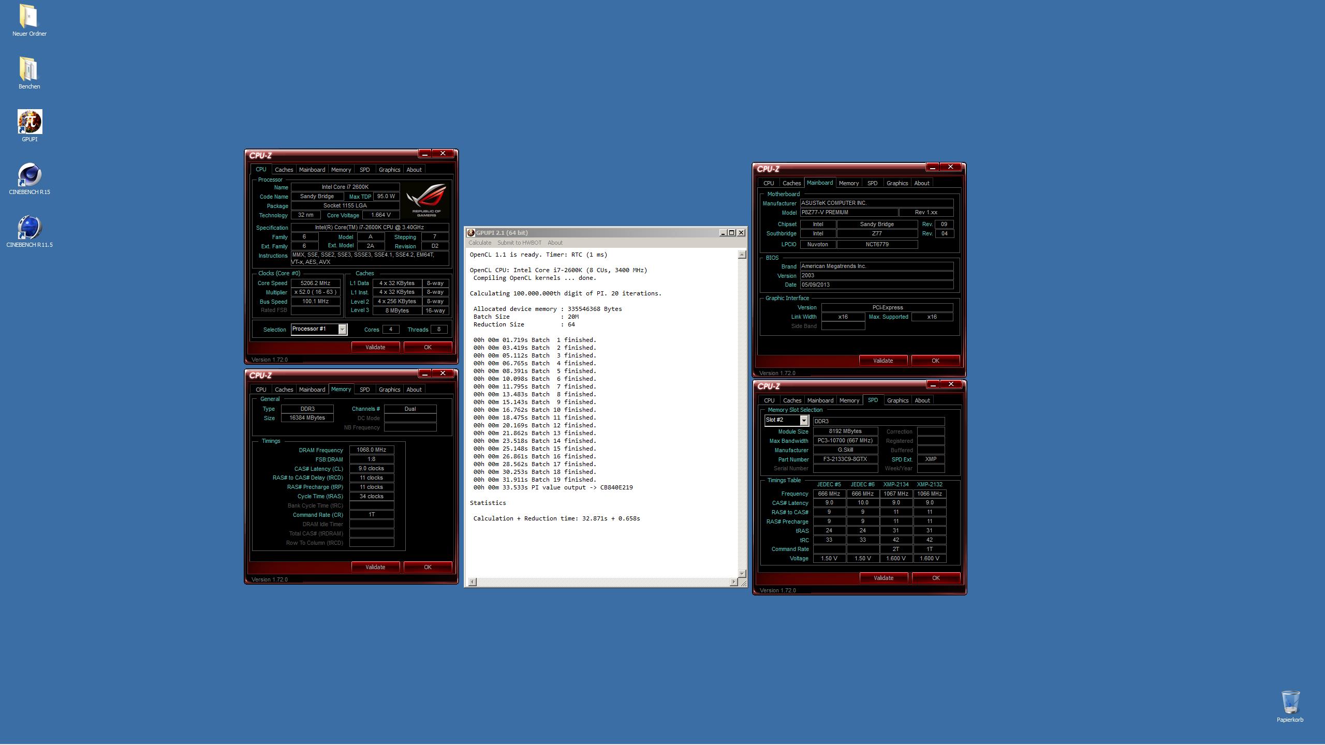The height and width of the screenshot is (745, 1325).
Task: Select Graphics tab in Mainboard window
Action: tap(897, 183)
